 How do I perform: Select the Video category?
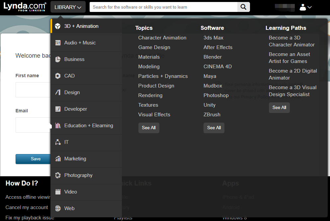coord(86,192)
